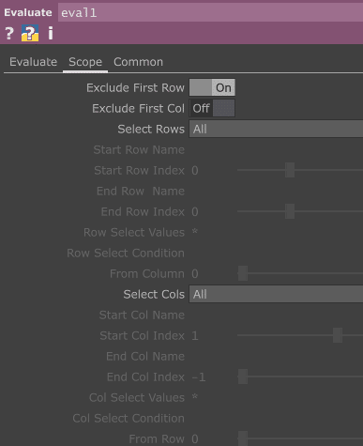Viewport: 363px width, 446px height.
Task: Switch to the Evaluate tab
Action: (x=33, y=62)
